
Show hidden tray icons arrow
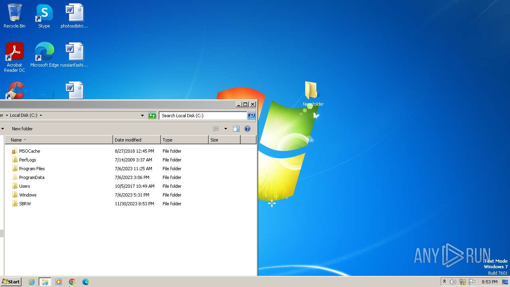point(444,282)
